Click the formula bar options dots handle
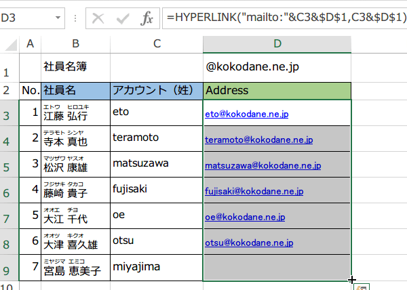Image resolution: width=407 pixels, height=290 pixels. [x=75, y=18]
